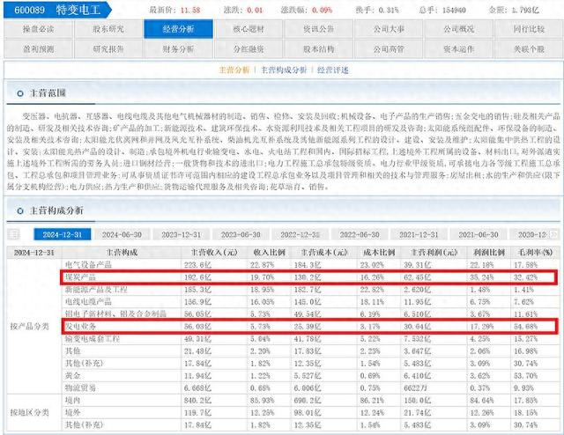Click 电气设备产品 revenue 223.6亿

tap(197, 265)
